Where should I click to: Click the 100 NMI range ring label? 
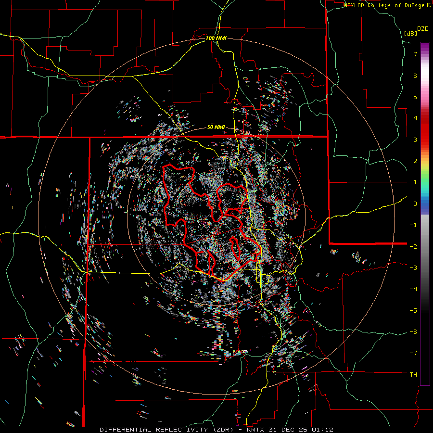[216, 38]
